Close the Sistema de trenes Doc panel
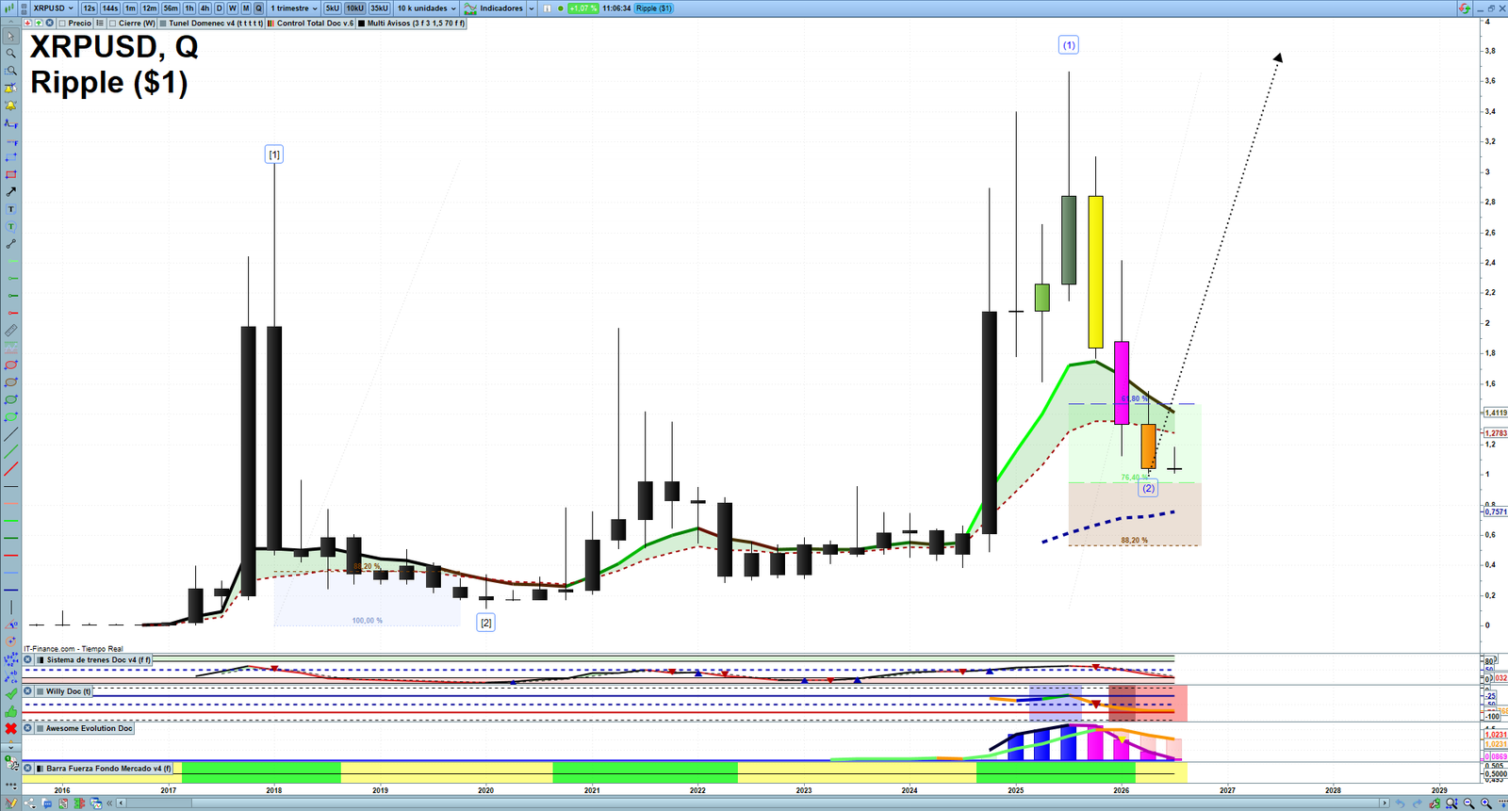Image resolution: width=1508 pixels, height=811 pixels. pyautogui.click(x=27, y=660)
